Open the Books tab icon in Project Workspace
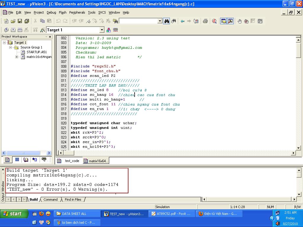This screenshot has height=227, width=303. 26,160
